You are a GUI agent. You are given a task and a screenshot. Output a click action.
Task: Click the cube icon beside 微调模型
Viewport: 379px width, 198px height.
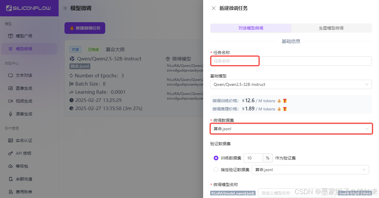(168, 59)
